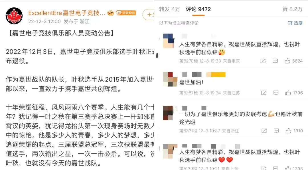The image size is (308, 170).
Task: Tap the orange active fan level badge
Action: pyautogui.click(x=126, y=13)
